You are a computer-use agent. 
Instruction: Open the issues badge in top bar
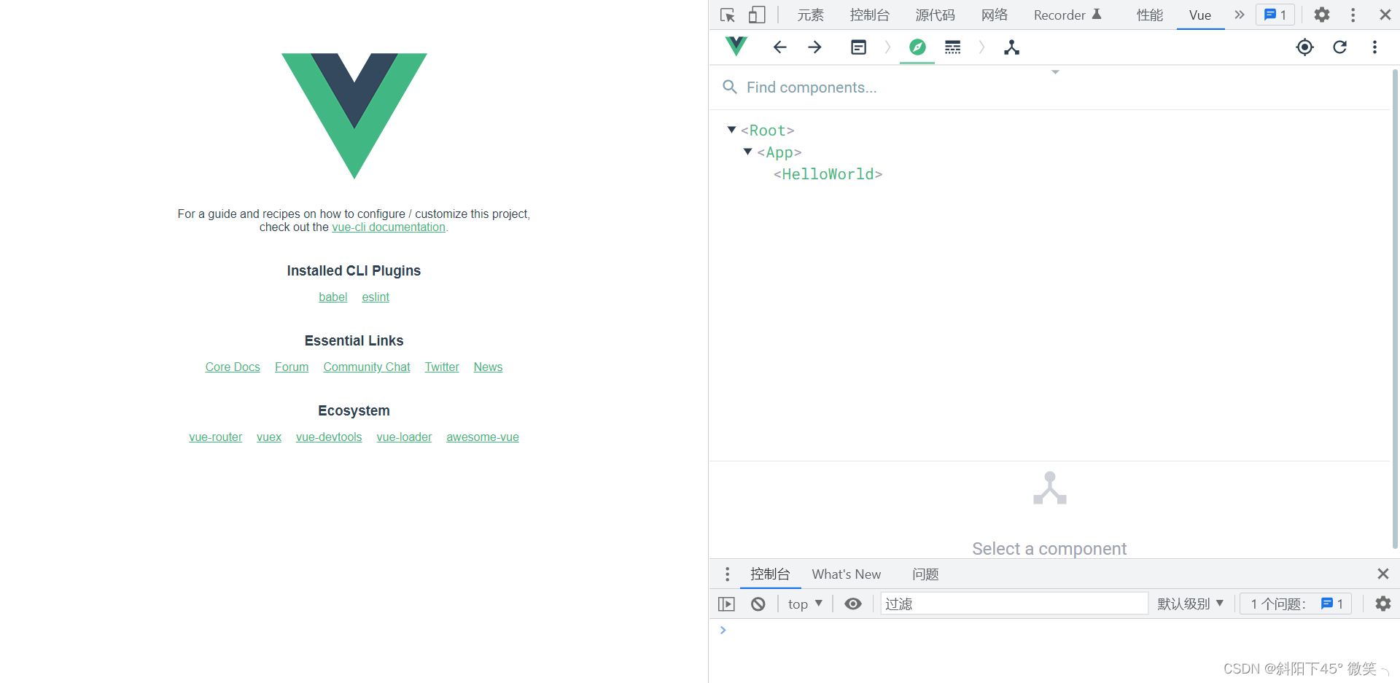point(1275,15)
